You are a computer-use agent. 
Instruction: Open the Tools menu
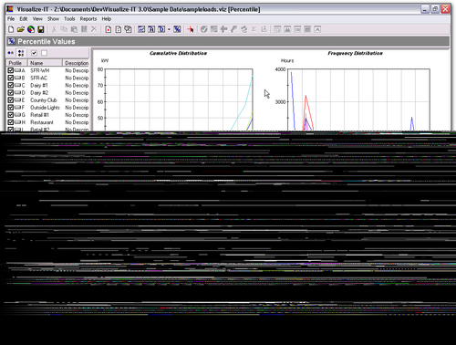tap(69, 19)
